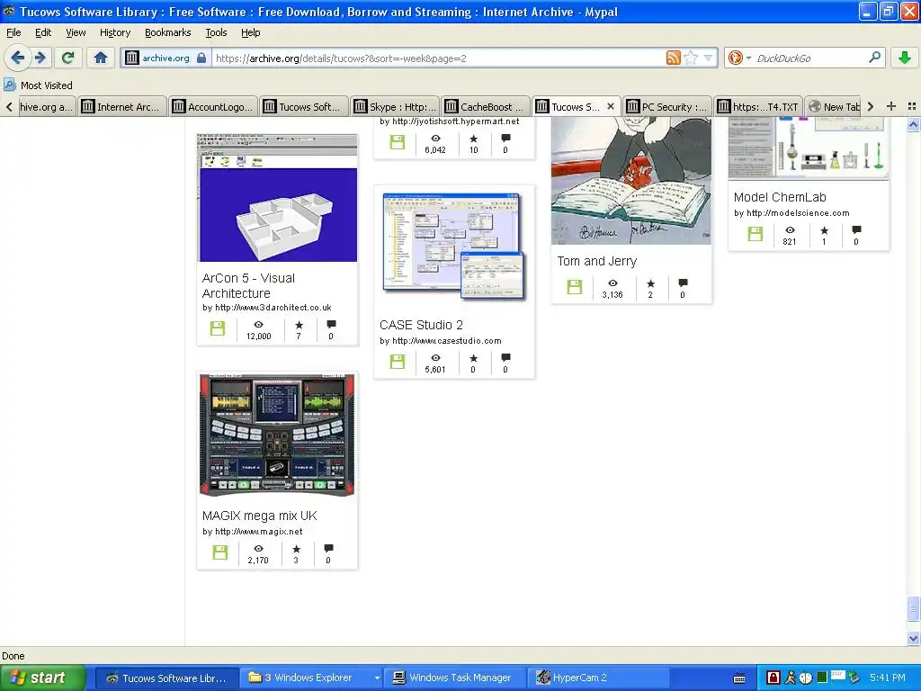Click the archive.org site identity button
The image size is (921, 691).
(x=165, y=58)
